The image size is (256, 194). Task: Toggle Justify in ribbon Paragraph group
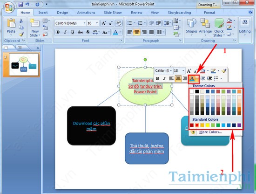coord(151,32)
